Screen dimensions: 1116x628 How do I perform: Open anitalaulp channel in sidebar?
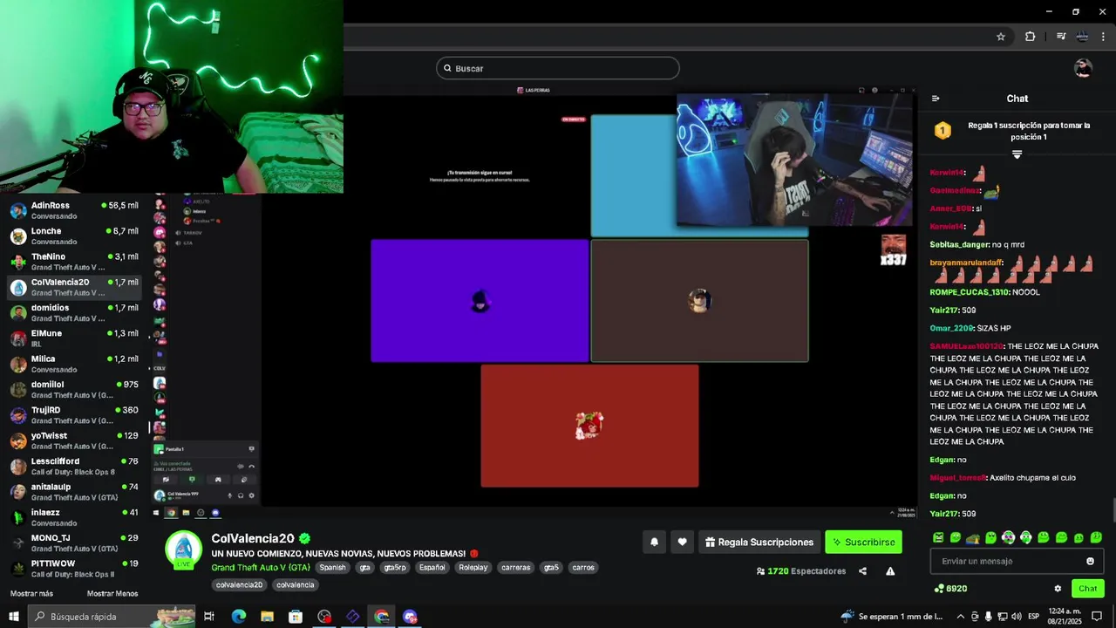(x=74, y=492)
